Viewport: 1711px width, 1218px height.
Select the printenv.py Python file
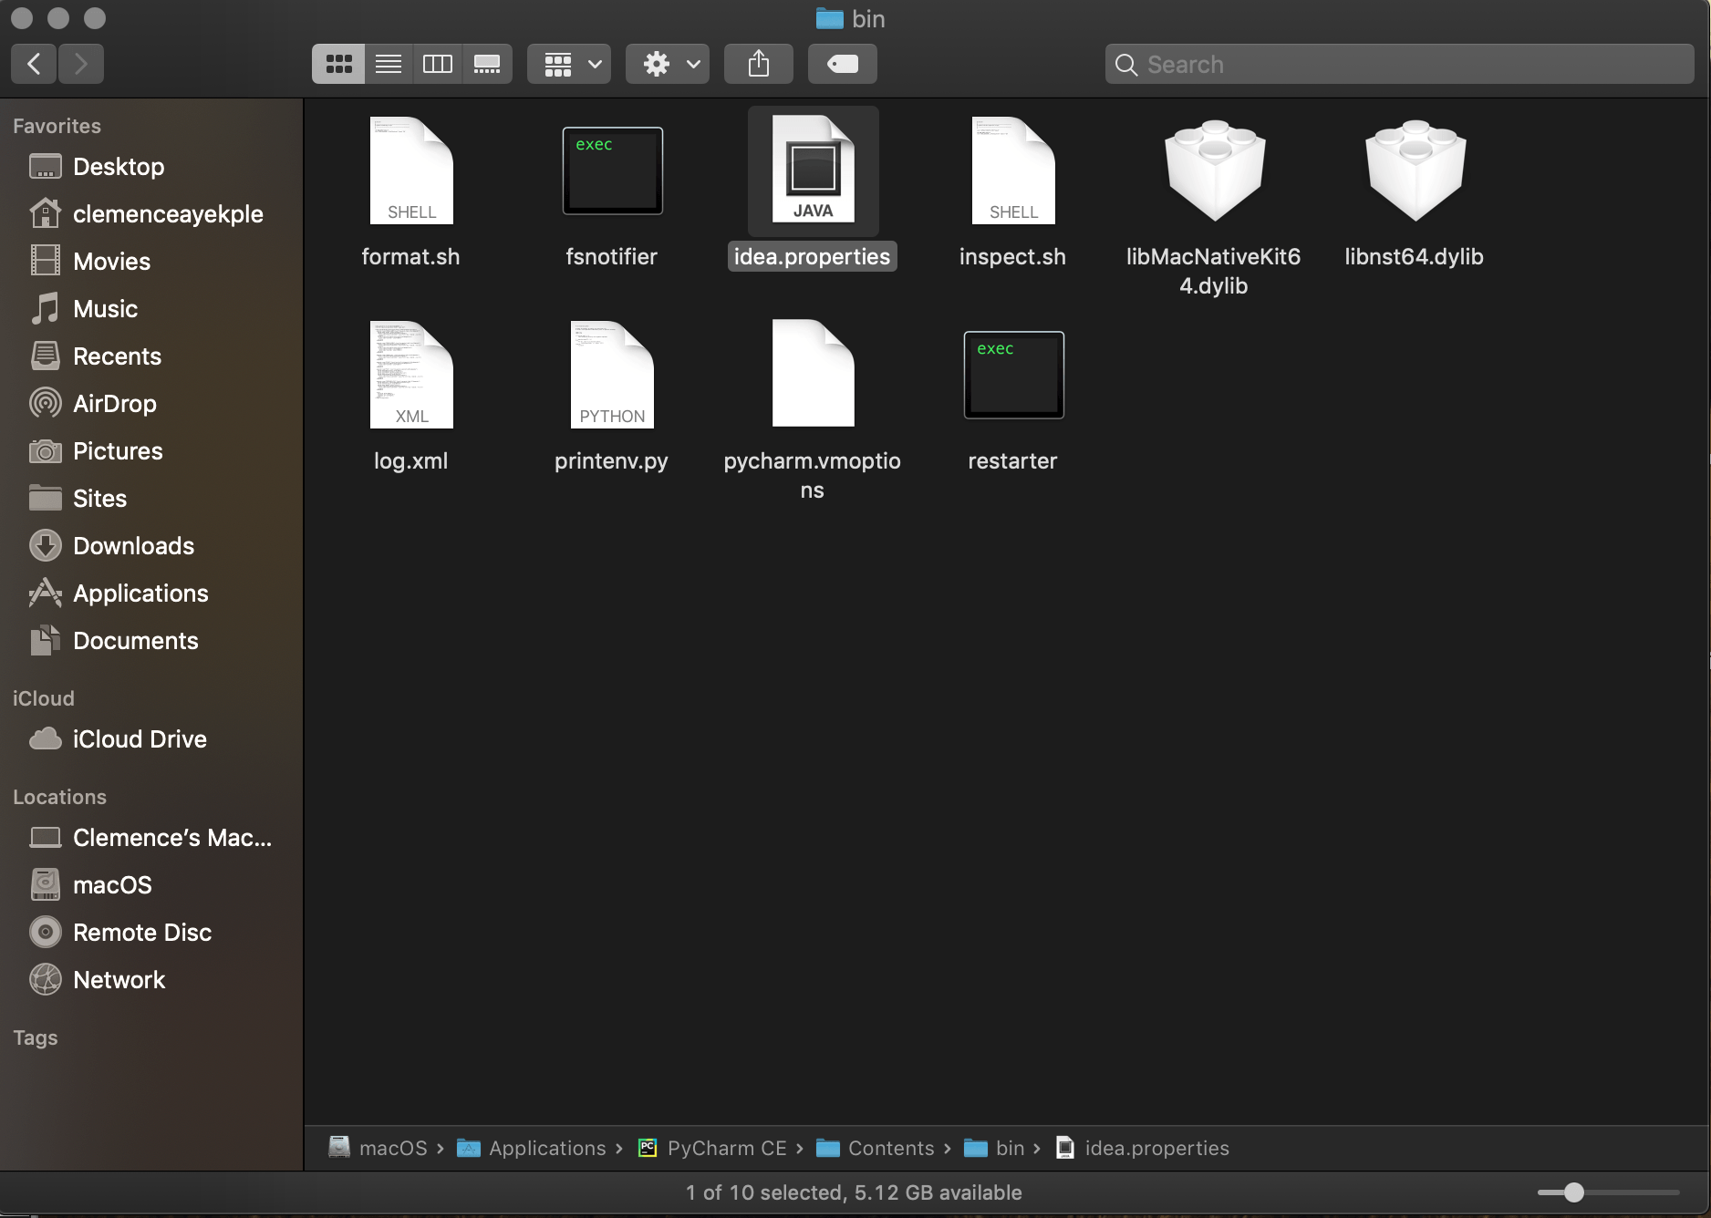point(612,374)
